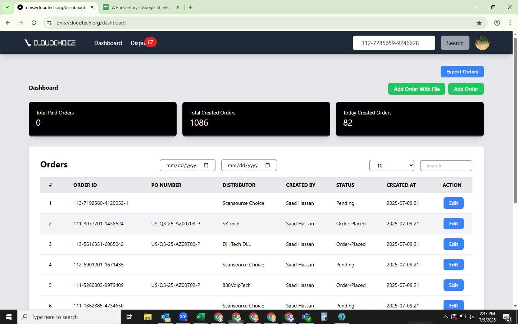Click the muted volume tray icon
The image size is (518, 324).
tap(471, 317)
